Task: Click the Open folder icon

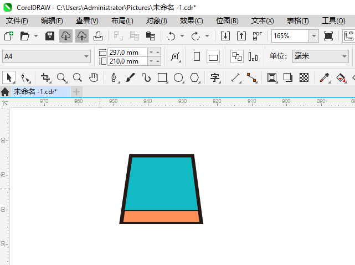Action: [25, 36]
